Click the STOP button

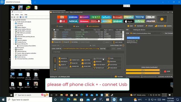pos(167,71)
